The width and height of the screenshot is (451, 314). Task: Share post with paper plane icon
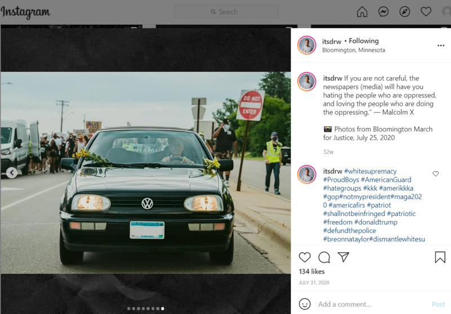click(343, 257)
